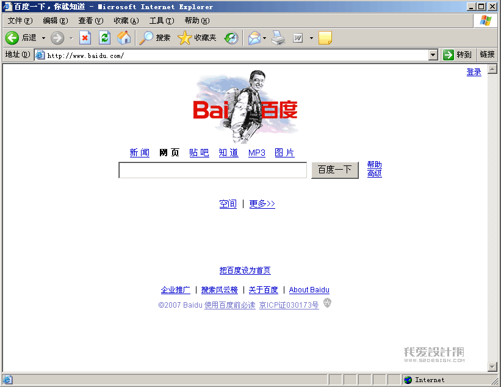501x387 pixels.
Task: Click the 百度一下 search button
Action: 335,170
